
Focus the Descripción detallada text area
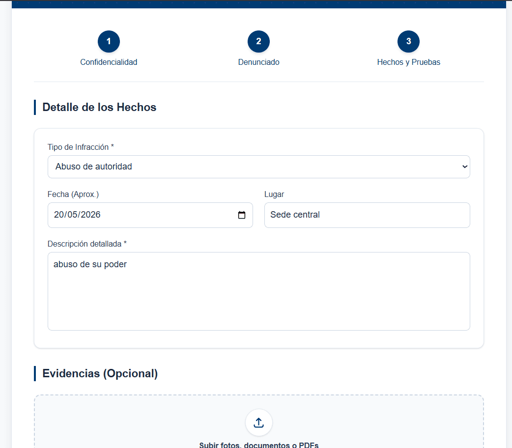coord(258,291)
